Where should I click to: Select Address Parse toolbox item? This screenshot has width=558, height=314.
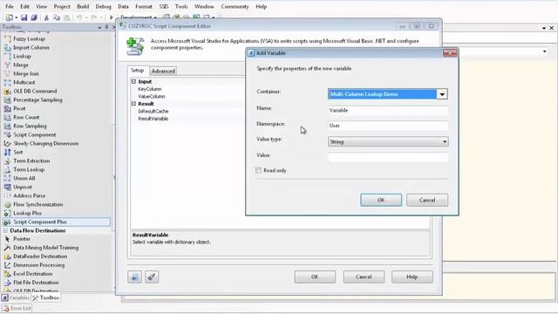(29, 195)
